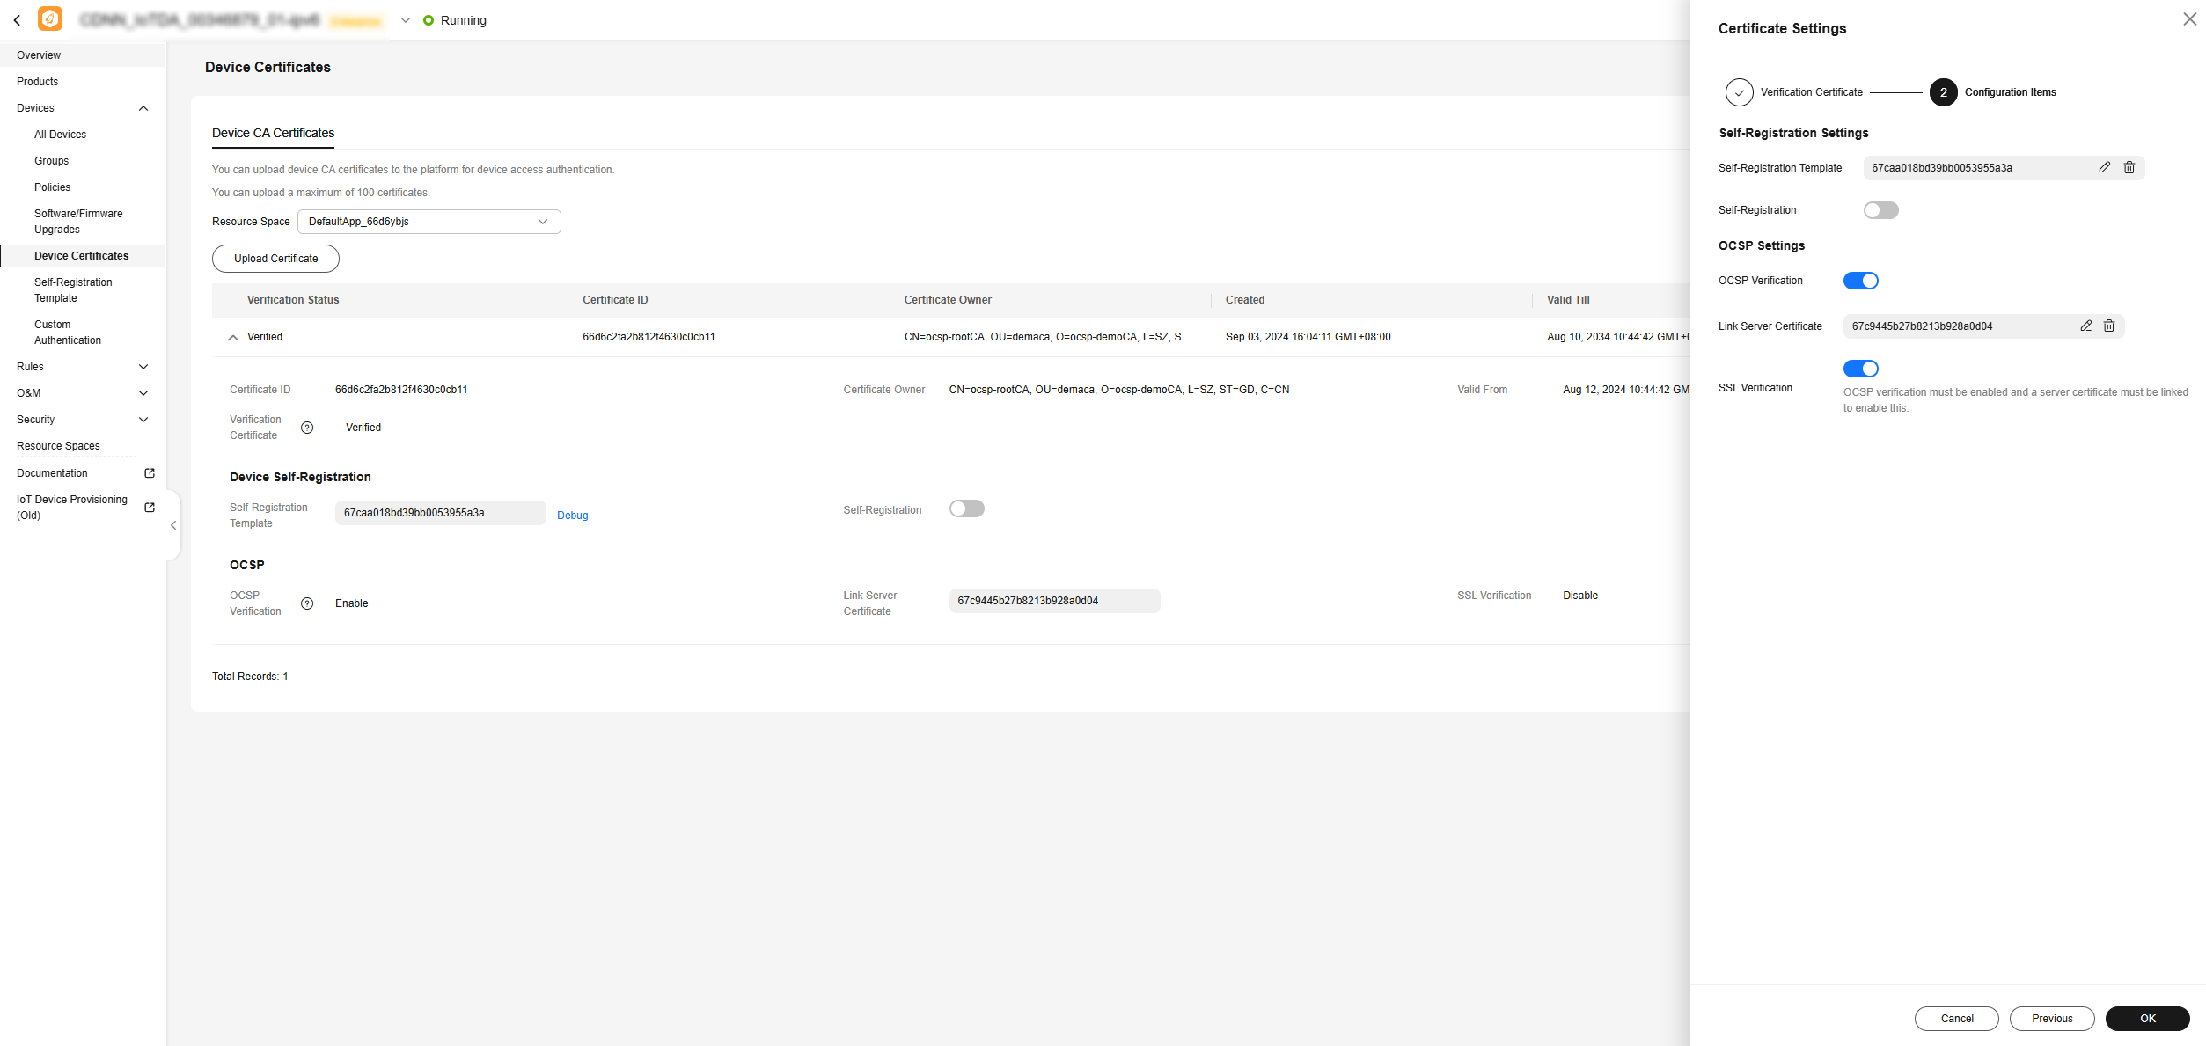Collapse the sidebar with the handle arrow
The width and height of the screenshot is (2206, 1046).
tap(173, 525)
